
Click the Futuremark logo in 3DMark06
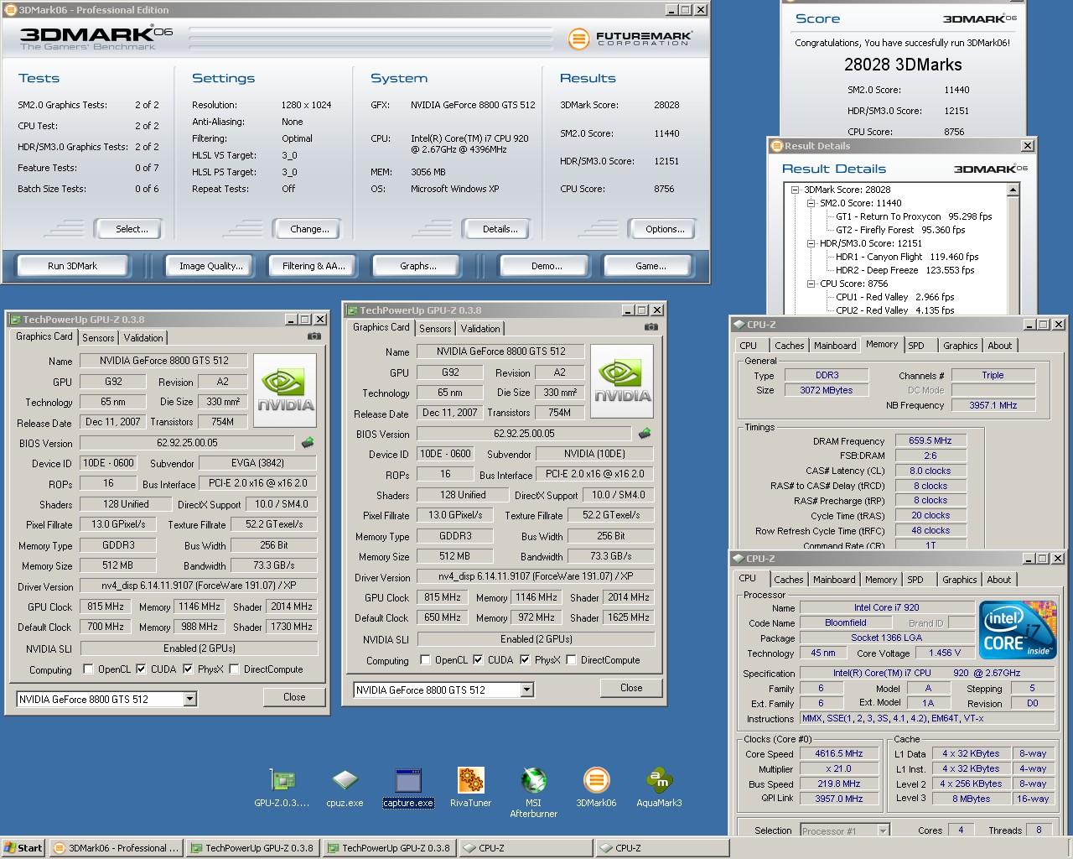630,39
